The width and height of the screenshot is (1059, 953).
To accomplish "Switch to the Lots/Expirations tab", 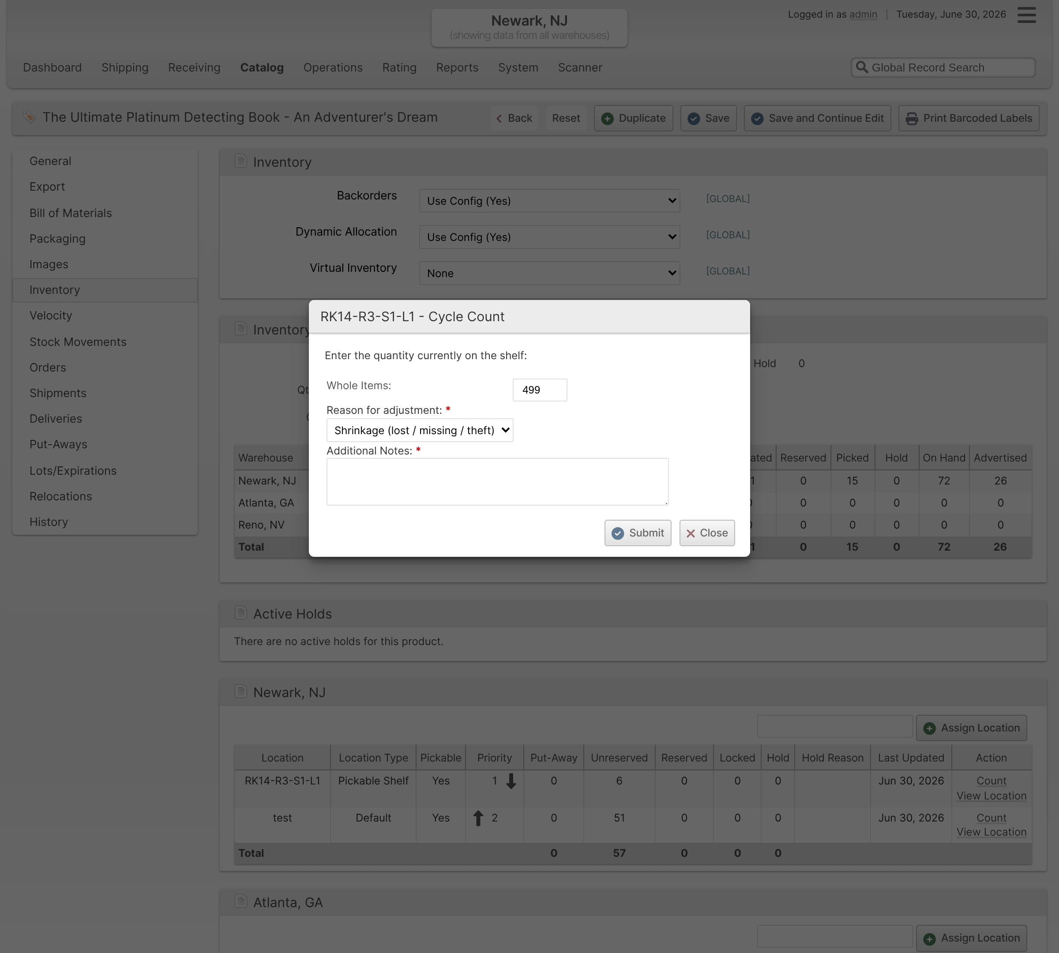I will 105,470.
